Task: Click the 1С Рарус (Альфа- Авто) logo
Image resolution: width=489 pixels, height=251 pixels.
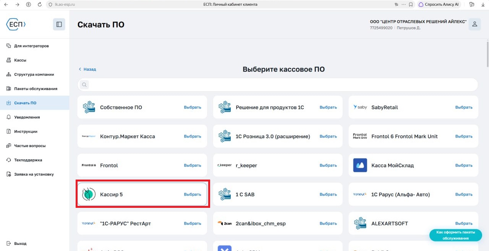Action: pos(360,194)
